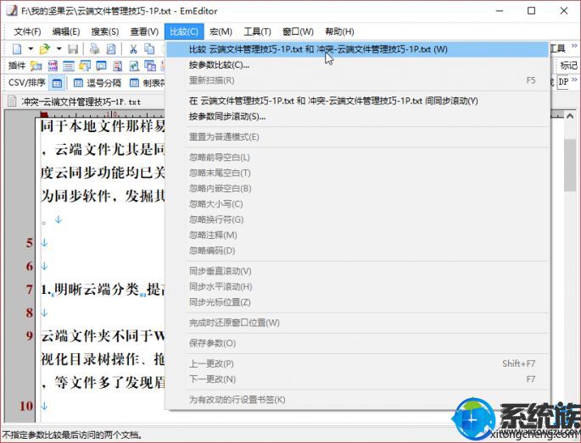This screenshot has height=443, width=581.
Task: Toggle the normal mode icon after CSV/排序
Action: click(57, 83)
